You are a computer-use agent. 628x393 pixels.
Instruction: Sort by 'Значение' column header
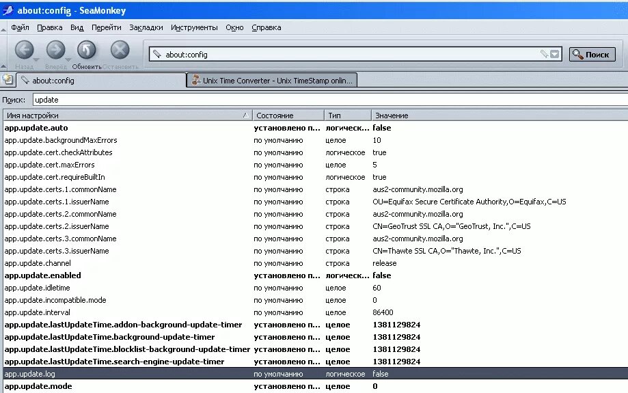click(x=500, y=116)
